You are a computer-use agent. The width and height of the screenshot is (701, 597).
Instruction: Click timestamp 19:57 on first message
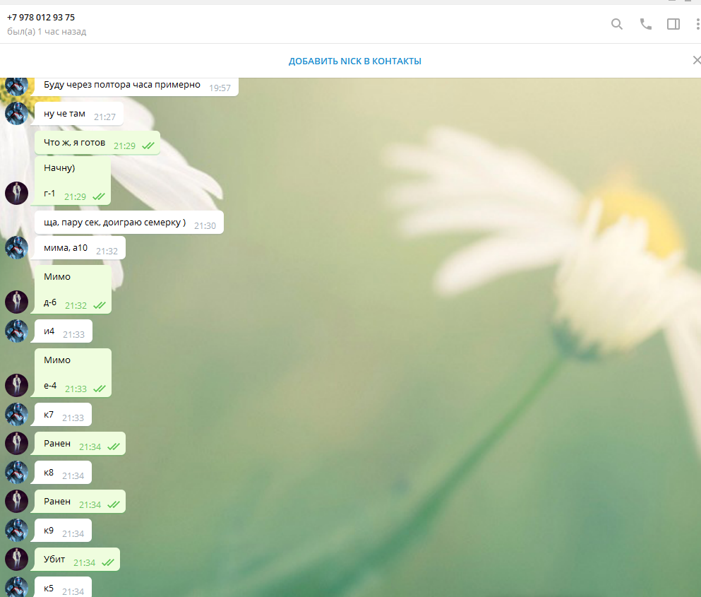coord(220,88)
